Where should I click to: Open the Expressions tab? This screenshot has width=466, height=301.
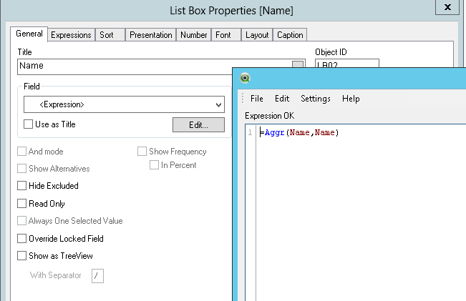tap(71, 35)
